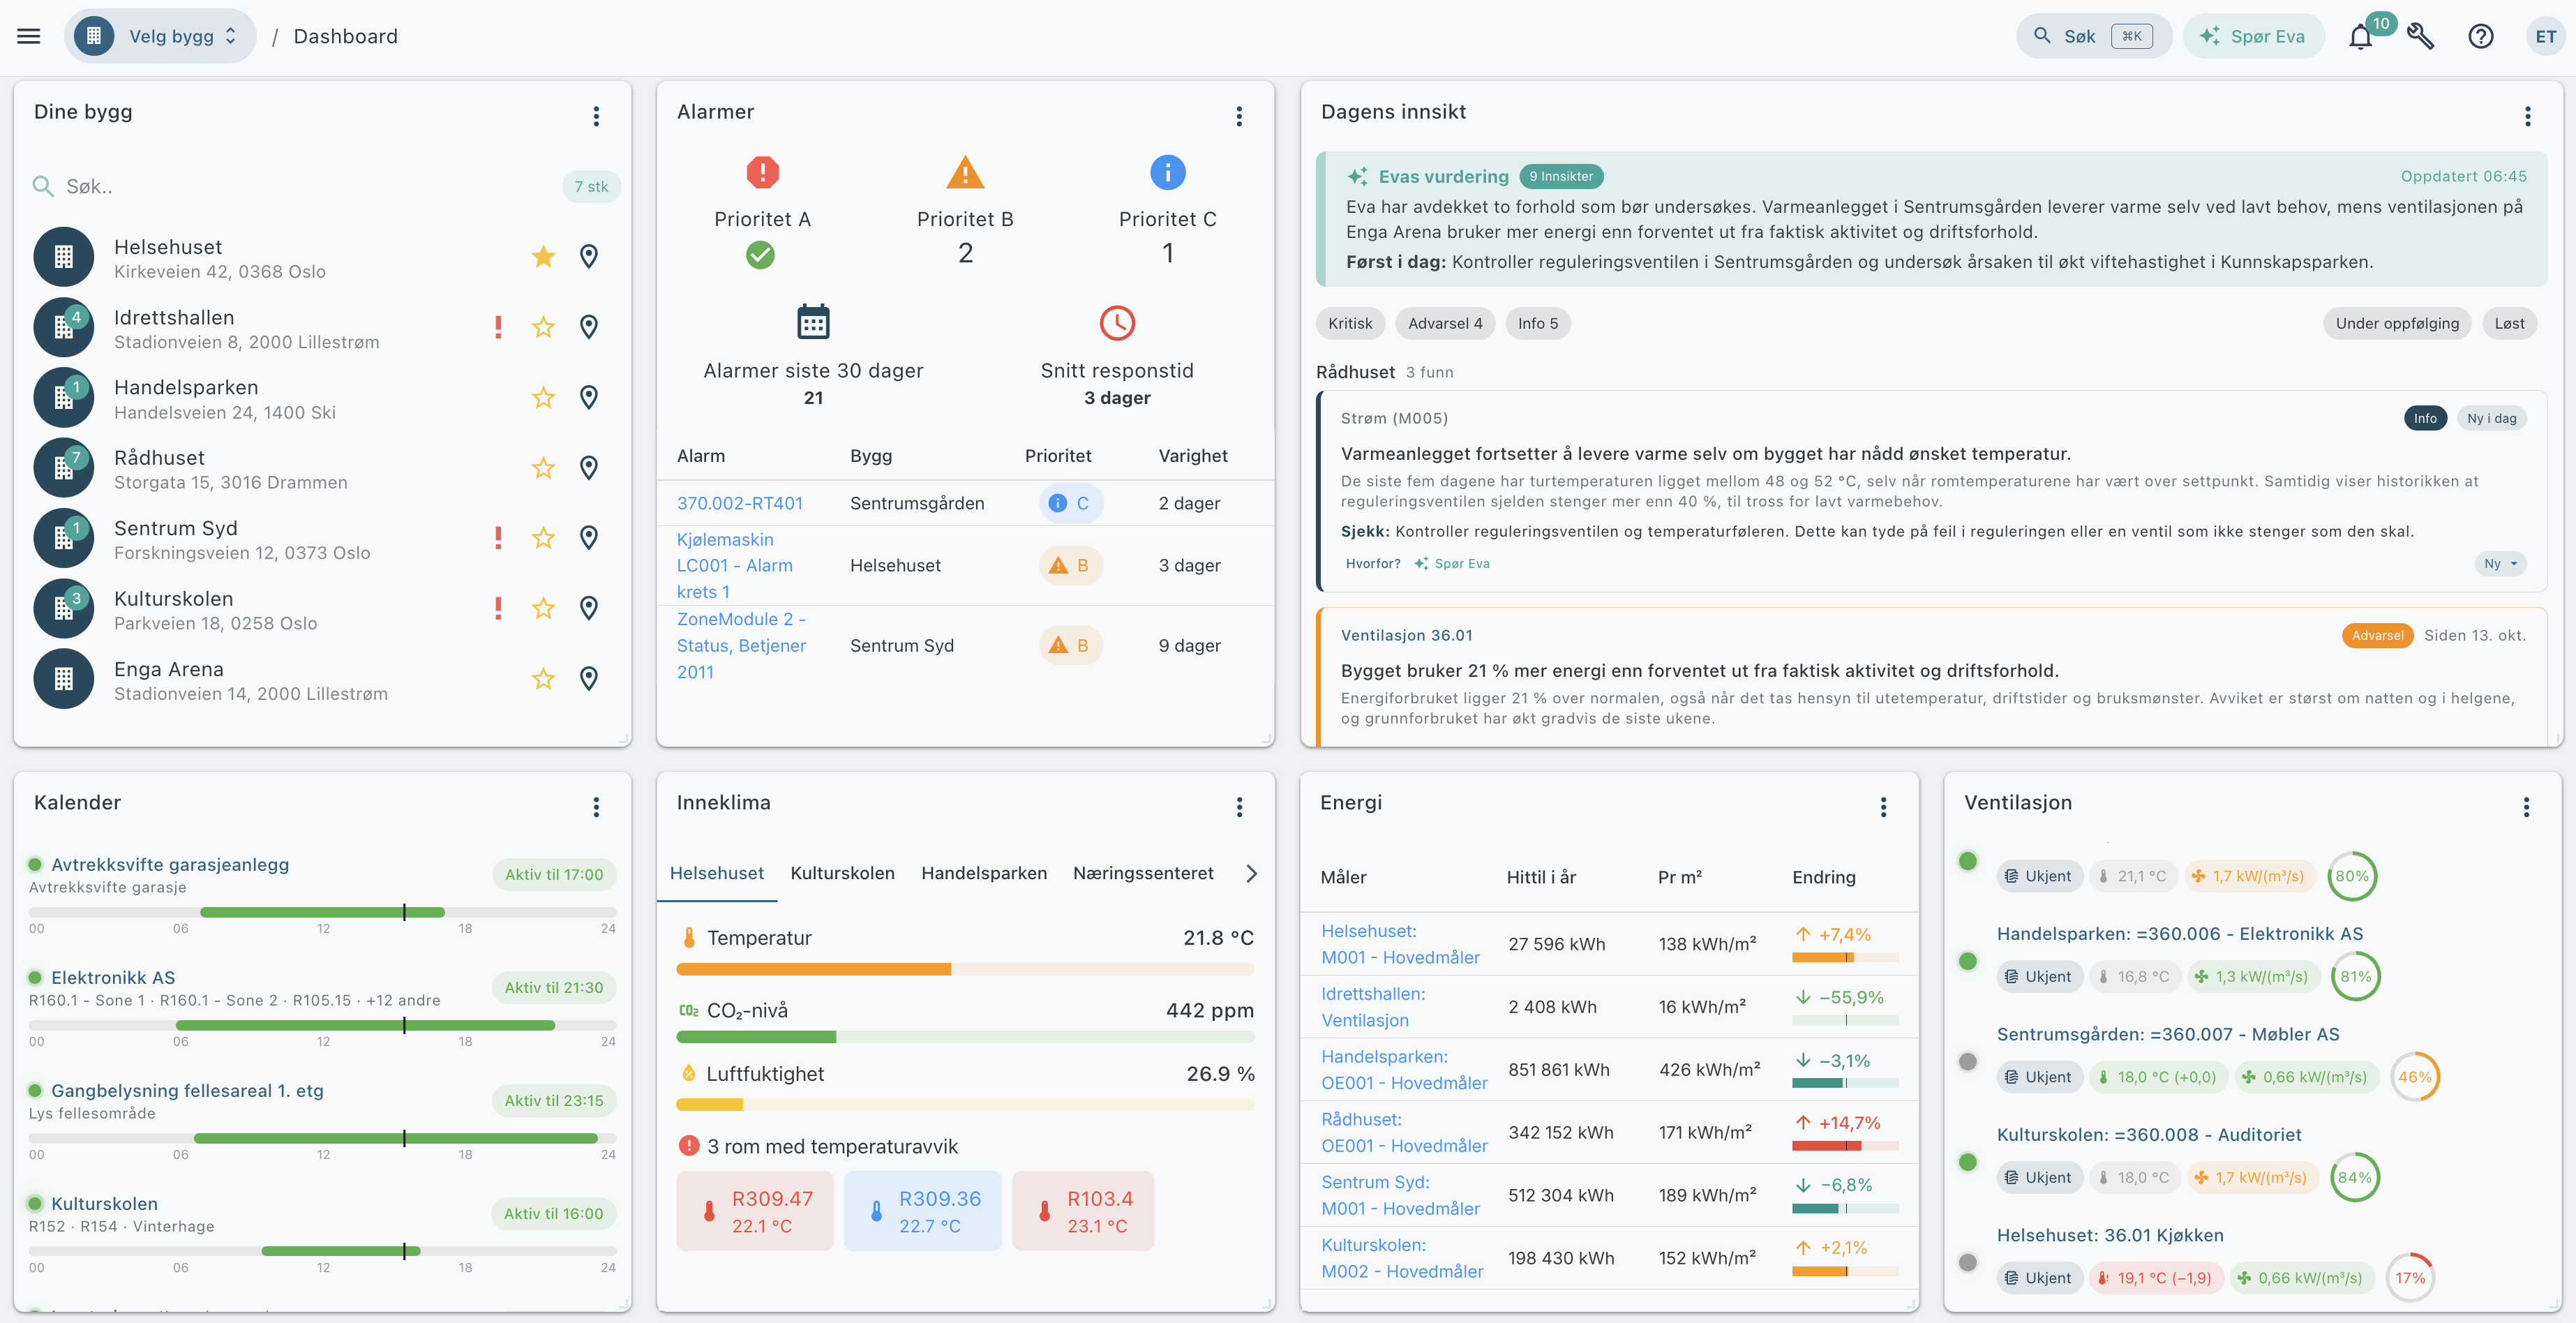Viewport: 2576px width, 1323px height.
Task: Select the Helsehuset inneklima tab
Action: 717,873
